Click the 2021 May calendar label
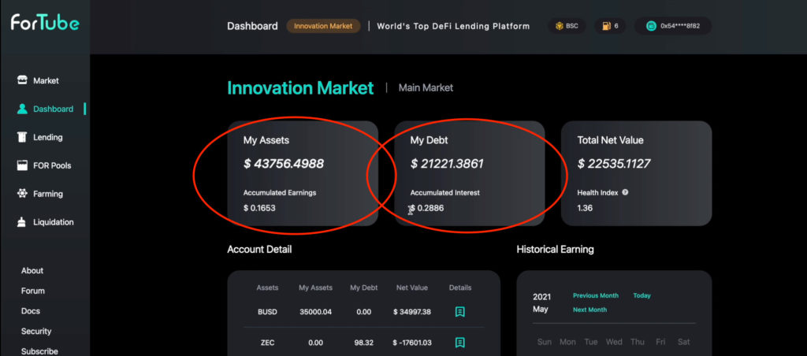Image resolution: width=807 pixels, height=356 pixels. click(541, 303)
